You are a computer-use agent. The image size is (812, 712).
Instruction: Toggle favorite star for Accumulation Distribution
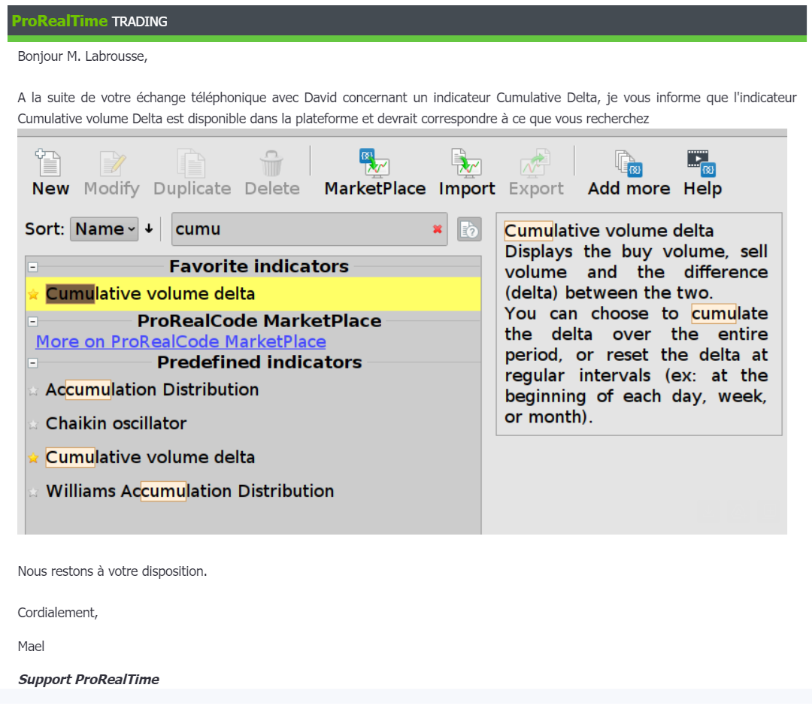point(33,390)
